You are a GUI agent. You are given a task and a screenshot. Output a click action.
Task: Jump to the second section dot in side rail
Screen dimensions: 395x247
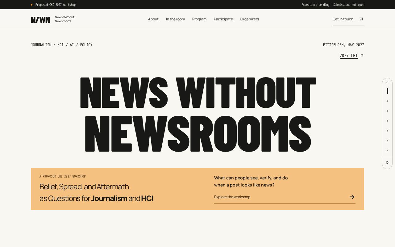point(387,101)
